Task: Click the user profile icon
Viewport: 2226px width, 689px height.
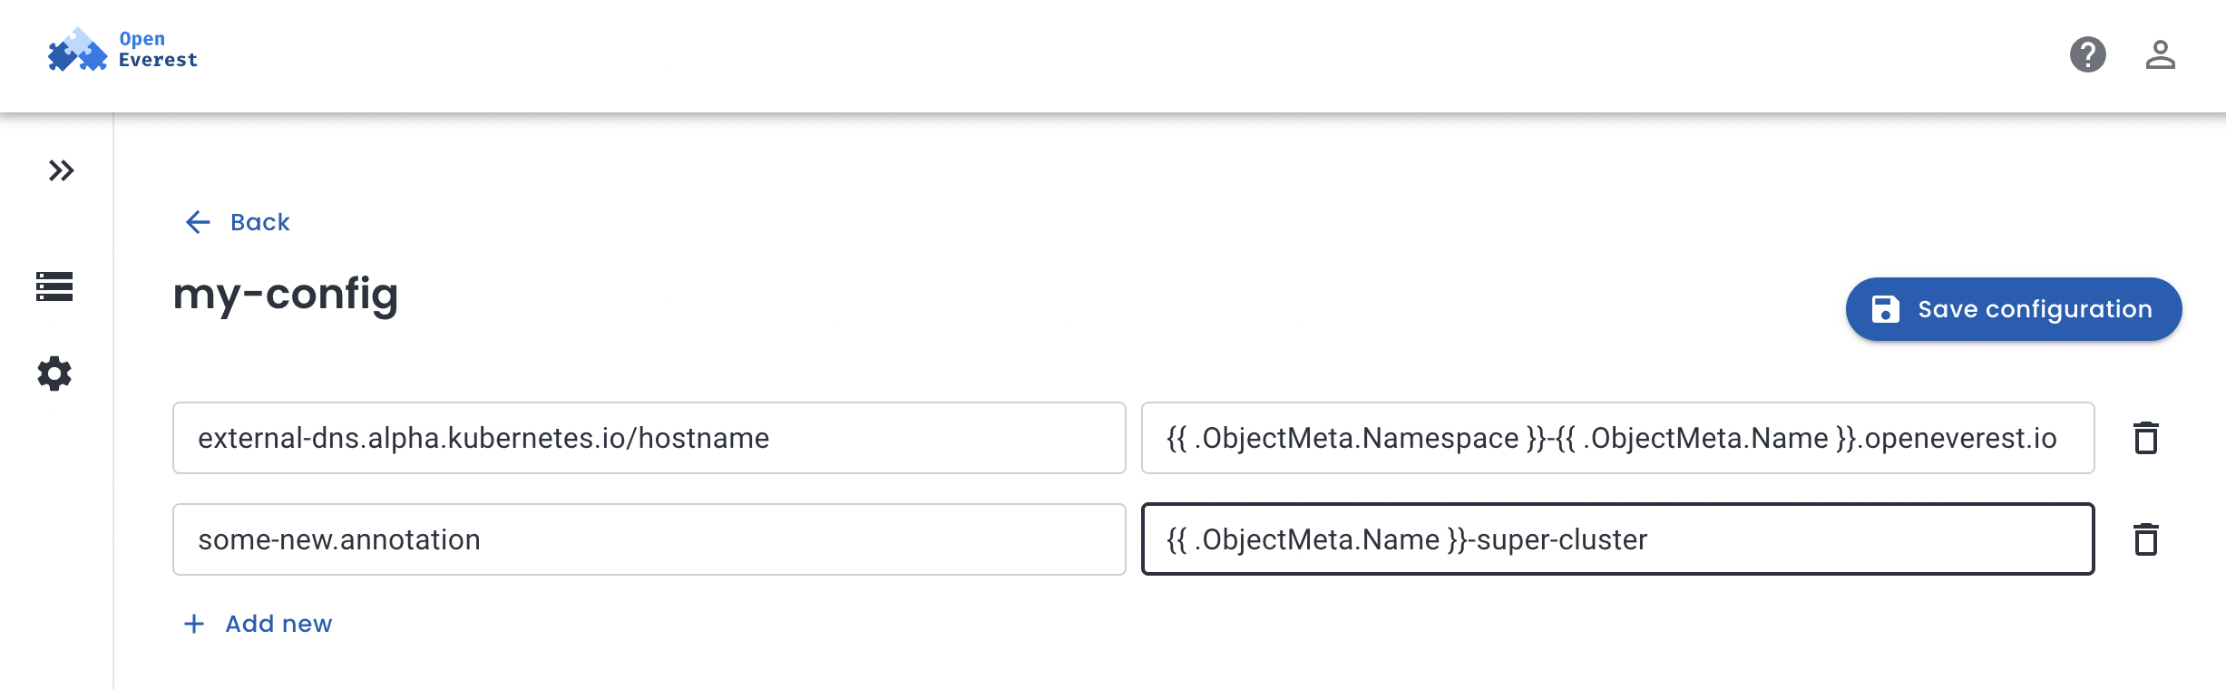Action: pos(2162,56)
